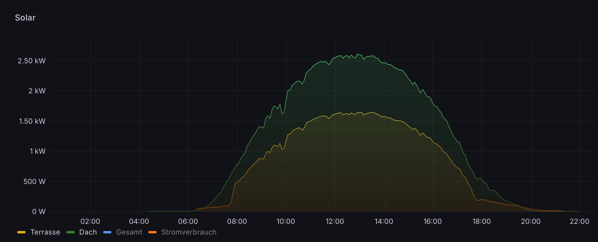Click the 20:00 time axis label

[x=531, y=221]
